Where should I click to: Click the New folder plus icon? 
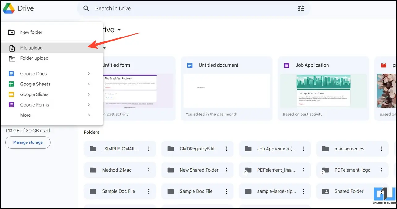pos(11,32)
